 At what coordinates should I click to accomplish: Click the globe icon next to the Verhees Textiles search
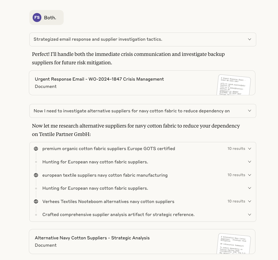click(36, 201)
